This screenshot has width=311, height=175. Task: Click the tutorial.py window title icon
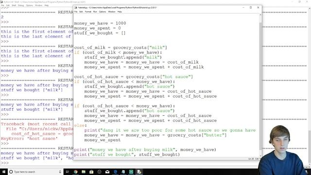click(x=76, y=8)
